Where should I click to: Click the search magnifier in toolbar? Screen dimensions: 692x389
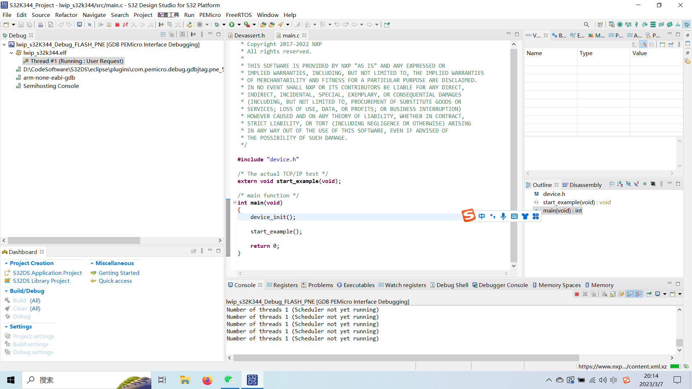click(x=586, y=24)
